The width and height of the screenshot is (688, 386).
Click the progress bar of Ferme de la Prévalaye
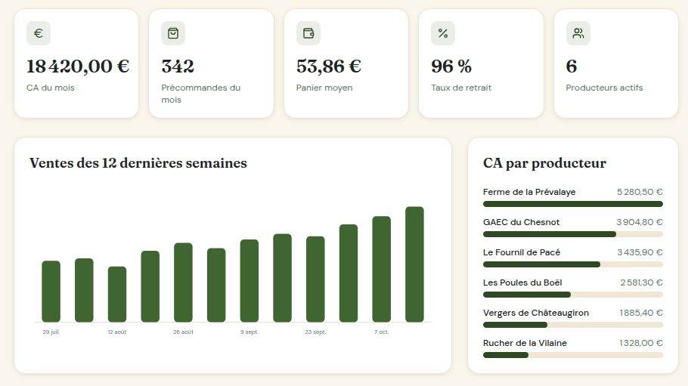pyautogui.click(x=573, y=204)
